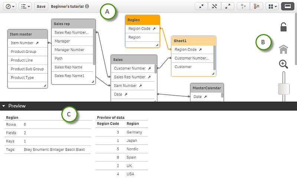
Task: Show linked fields only in tables
Action: click(x=214, y=6)
